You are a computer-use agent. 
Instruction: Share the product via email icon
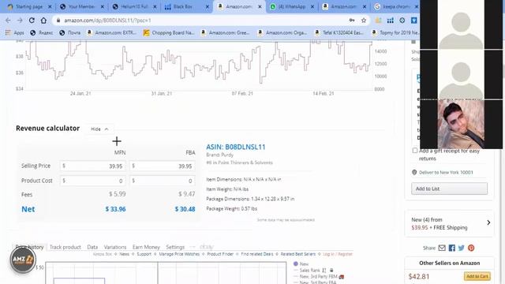tap(442, 248)
